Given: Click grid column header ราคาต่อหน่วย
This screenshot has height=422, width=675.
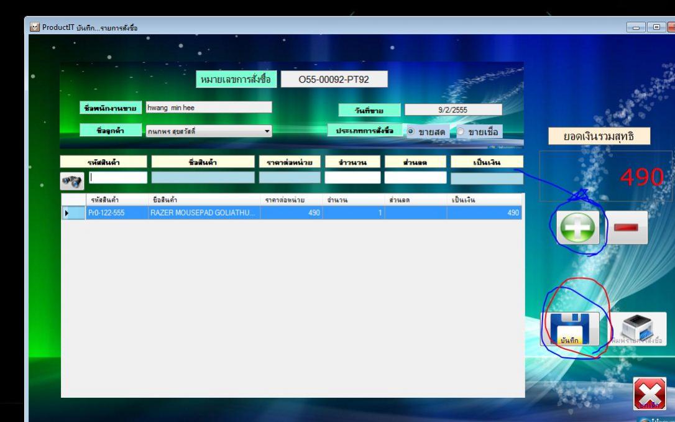Looking at the screenshot, I should [x=291, y=200].
